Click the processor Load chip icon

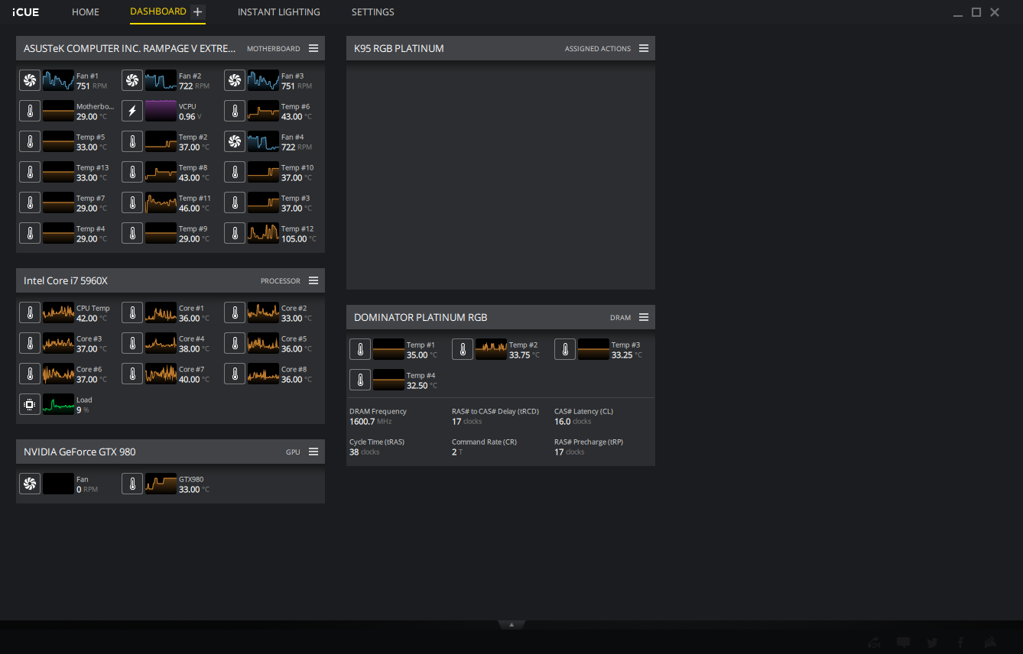click(x=30, y=404)
